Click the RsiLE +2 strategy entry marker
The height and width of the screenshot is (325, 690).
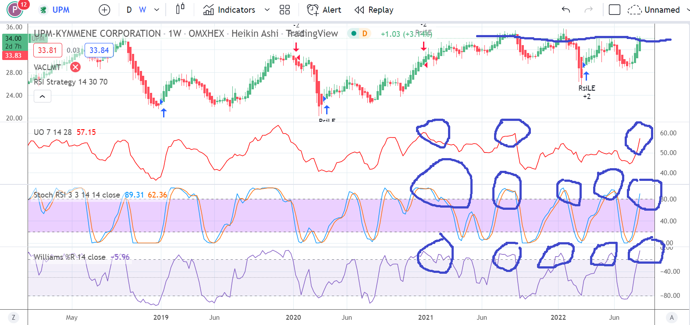click(587, 92)
